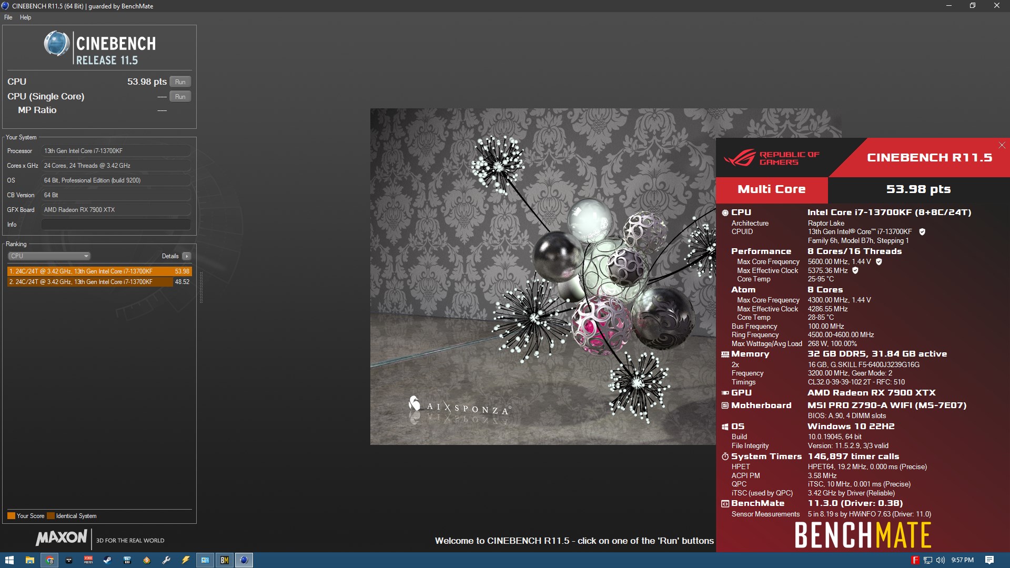The width and height of the screenshot is (1010, 568).
Task: Open the File menu
Action: (8, 17)
